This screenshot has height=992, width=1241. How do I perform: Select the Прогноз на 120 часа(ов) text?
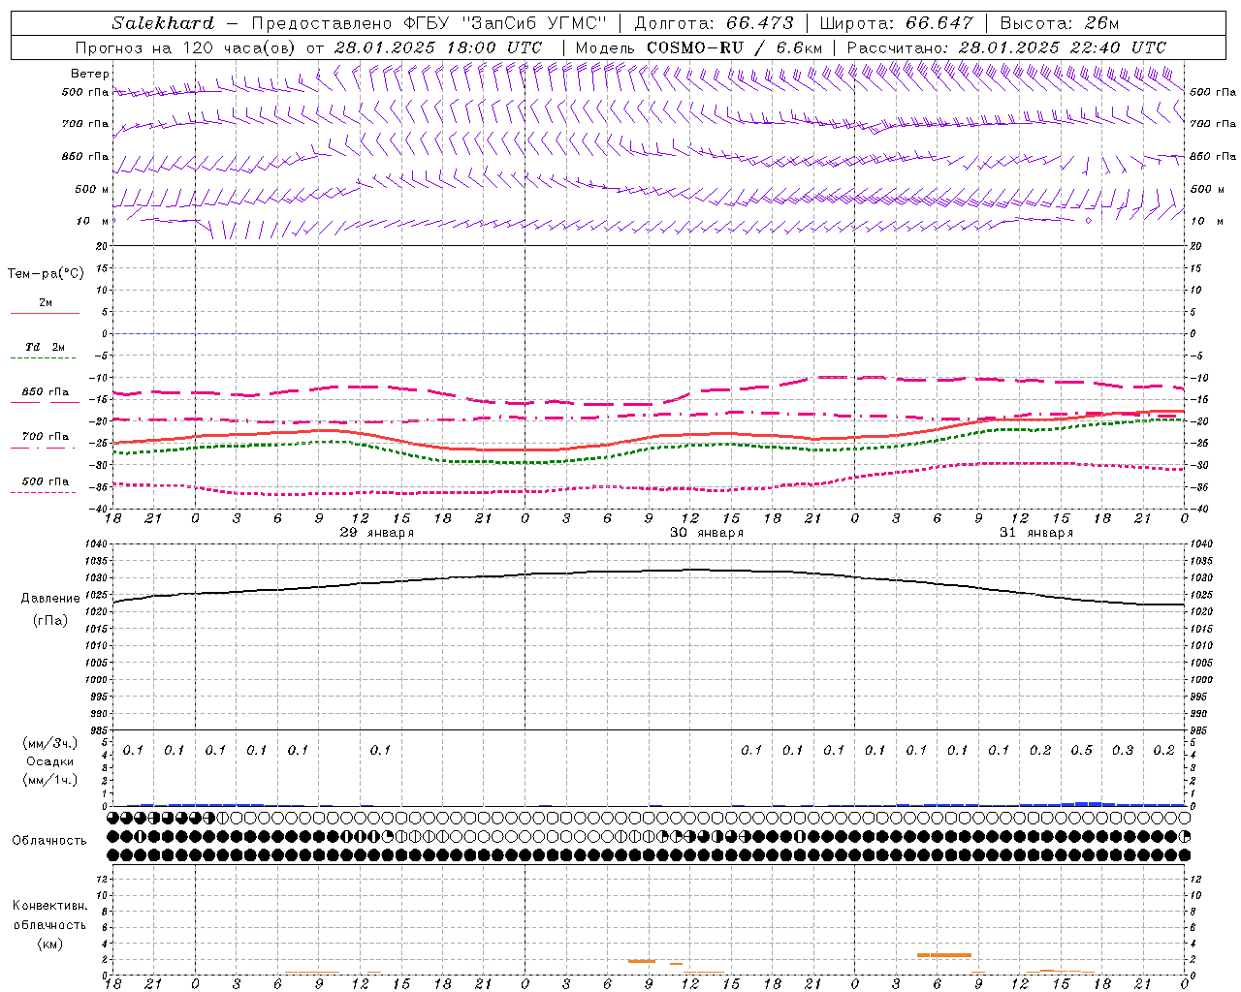(x=186, y=47)
